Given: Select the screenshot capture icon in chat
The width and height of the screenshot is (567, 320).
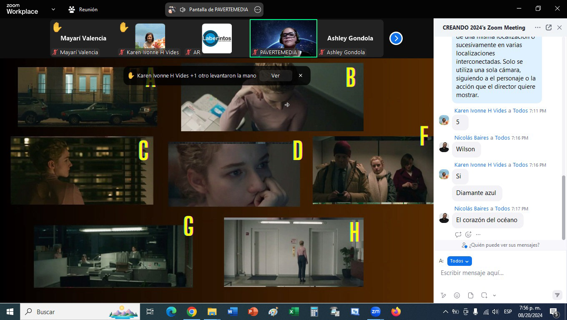Looking at the screenshot, I should [x=484, y=295].
